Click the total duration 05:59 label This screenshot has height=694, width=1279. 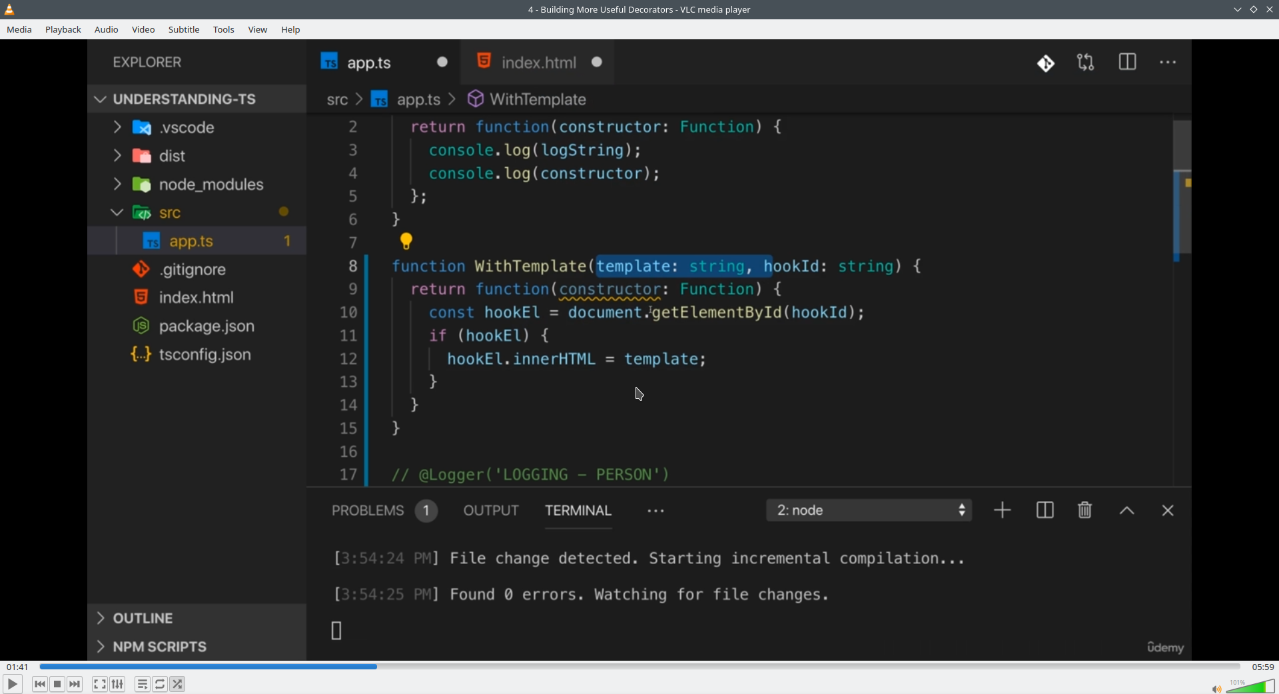tap(1263, 667)
